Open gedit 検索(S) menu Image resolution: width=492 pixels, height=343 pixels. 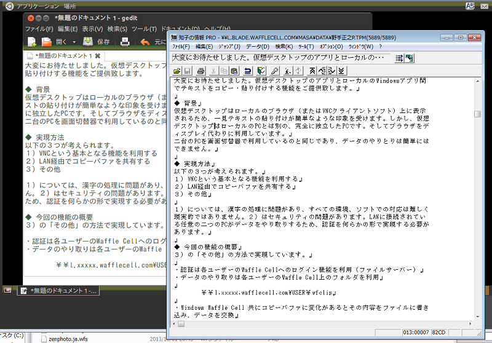[117, 29]
